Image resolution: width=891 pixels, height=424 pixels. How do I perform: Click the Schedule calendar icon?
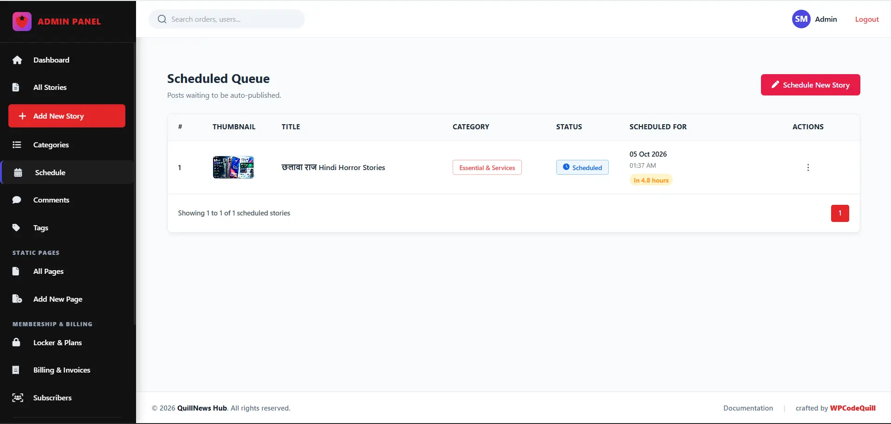tap(18, 172)
